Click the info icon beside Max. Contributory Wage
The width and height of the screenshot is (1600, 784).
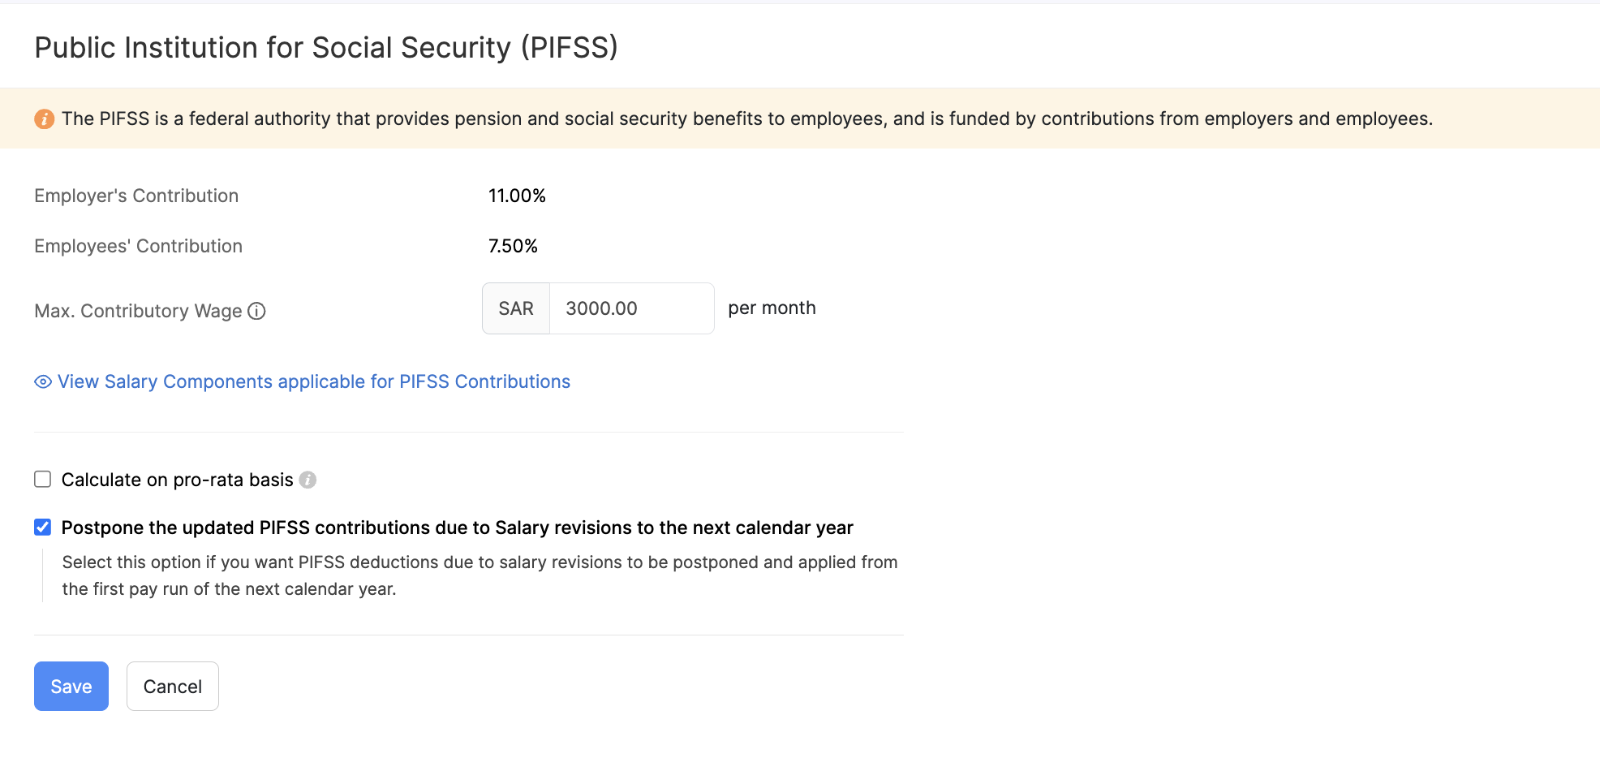coord(256,311)
